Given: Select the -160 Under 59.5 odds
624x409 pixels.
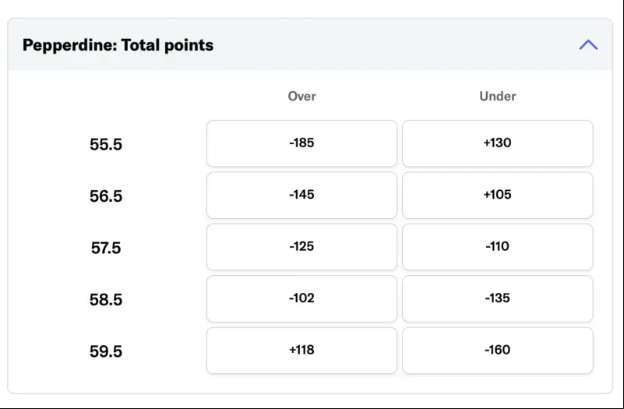Looking at the screenshot, I should pos(498,350).
